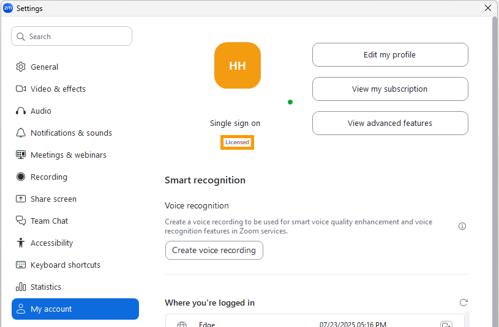Click the Notifications bell icon
Image resolution: width=499 pixels, height=327 pixels.
21,133
